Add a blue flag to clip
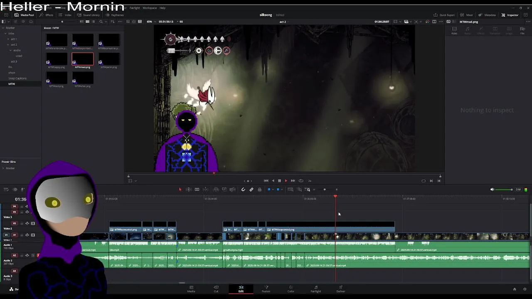The width and height of the screenshot is (532, 299). tap(269, 189)
